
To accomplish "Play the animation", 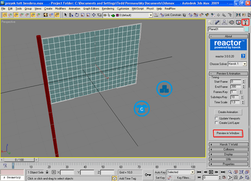I will click(x=211, y=172).
